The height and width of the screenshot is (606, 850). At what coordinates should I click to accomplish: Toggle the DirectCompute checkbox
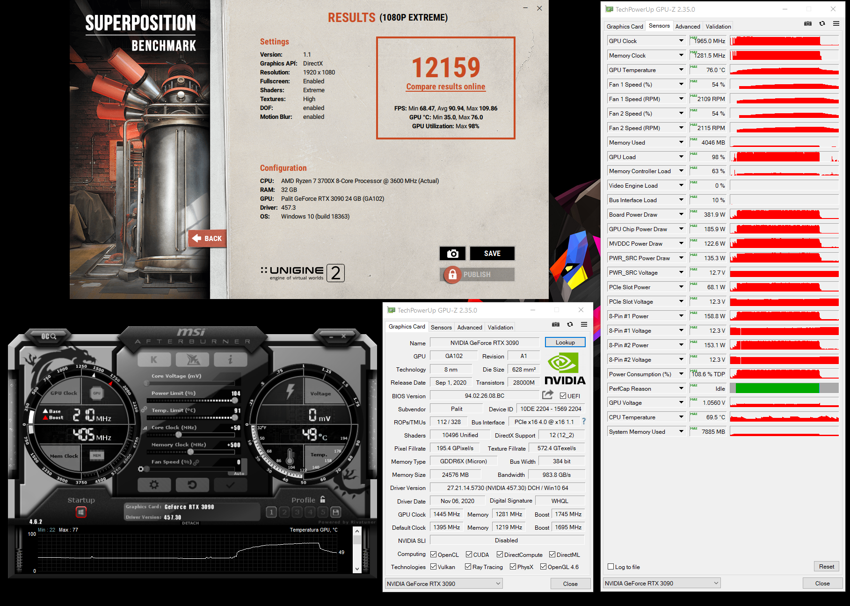pos(500,555)
